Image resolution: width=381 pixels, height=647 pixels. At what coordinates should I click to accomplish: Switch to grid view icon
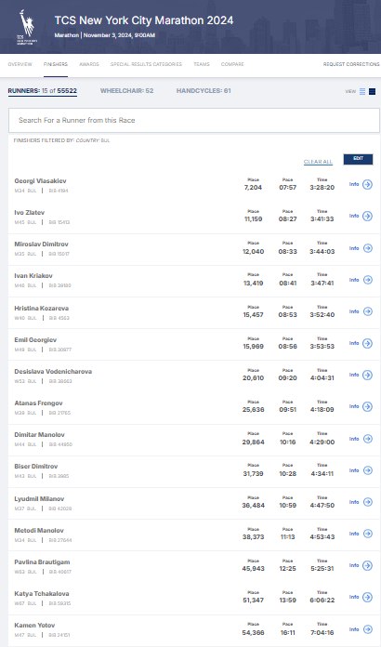point(372,92)
